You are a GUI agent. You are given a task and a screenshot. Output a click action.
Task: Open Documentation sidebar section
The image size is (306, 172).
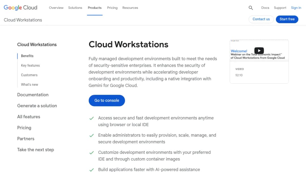(x=33, y=95)
